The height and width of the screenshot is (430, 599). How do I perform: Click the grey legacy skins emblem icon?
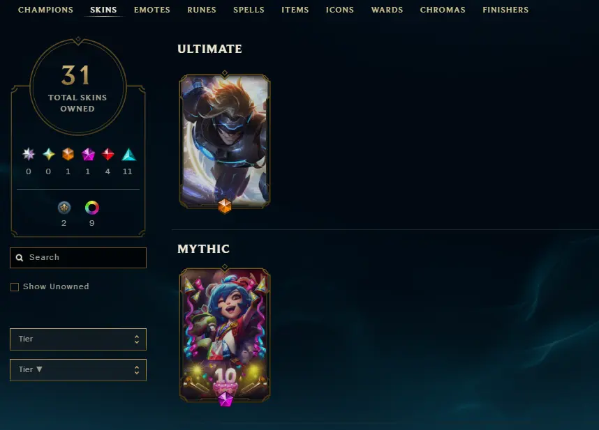pos(64,208)
